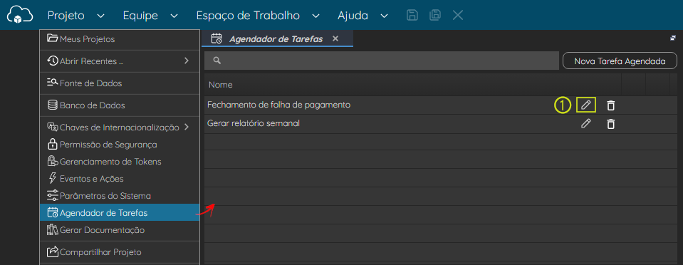The image size is (683, 265).
Task: Click the translation icon beside Chaves de Internacionalização
Action: click(x=52, y=128)
